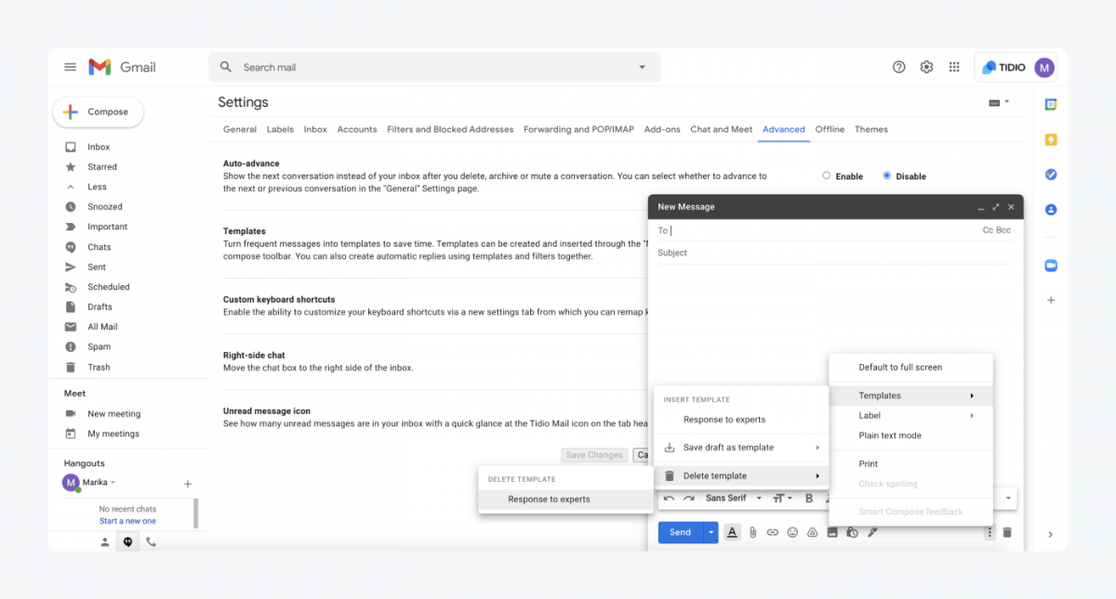This screenshot has height=599, width=1116.
Task: Delete Response to experts template
Action: pyautogui.click(x=565, y=500)
